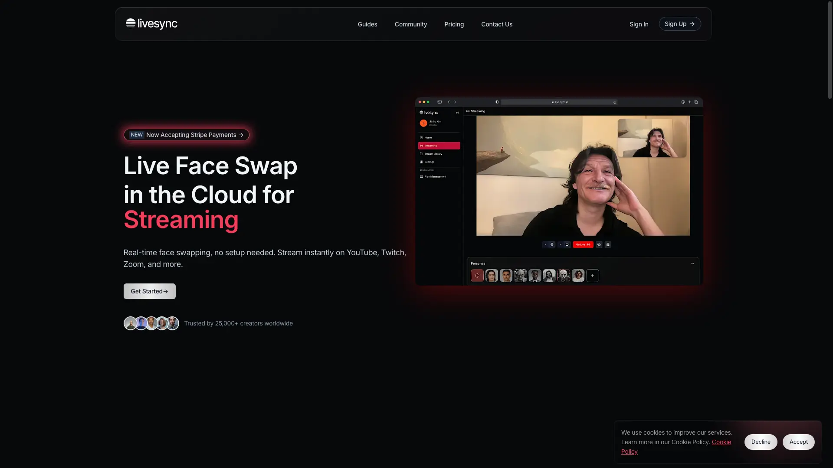
Task: Click the microphone icon below the video preview
Action: [552, 244]
